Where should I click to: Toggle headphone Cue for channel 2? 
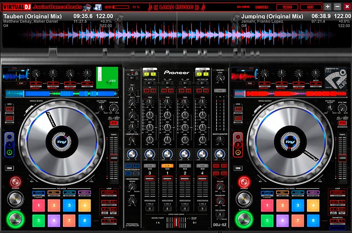pyautogui.click(x=185, y=166)
